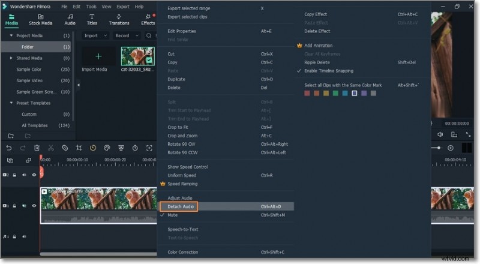Click the zoom in plus circle icon
This screenshot has width=480, height=264.
coord(451,148)
